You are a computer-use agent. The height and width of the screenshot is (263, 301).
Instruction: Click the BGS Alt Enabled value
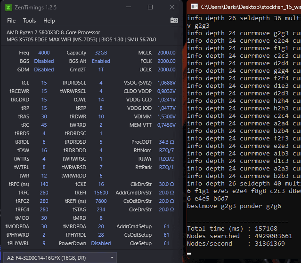pyautogui.click(x=101, y=61)
